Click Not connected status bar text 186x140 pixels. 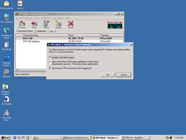(22, 74)
